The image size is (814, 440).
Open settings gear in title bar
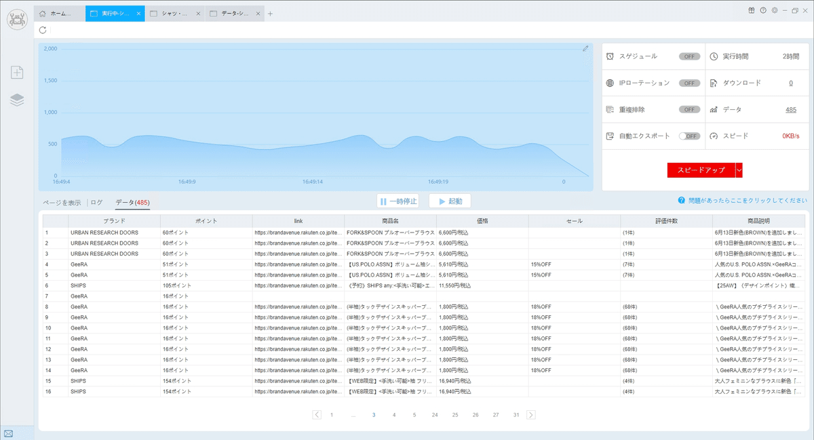point(775,10)
